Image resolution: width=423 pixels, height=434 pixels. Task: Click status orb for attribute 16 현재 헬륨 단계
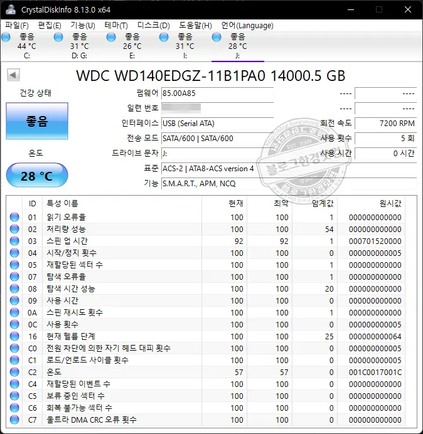[x=14, y=336]
